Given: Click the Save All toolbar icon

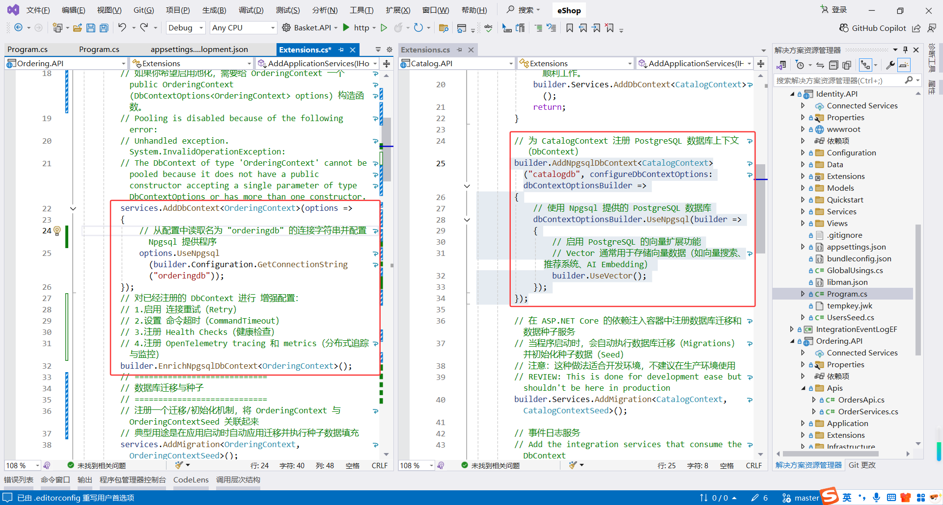Looking at the screenshot, I should coord(104,28).
